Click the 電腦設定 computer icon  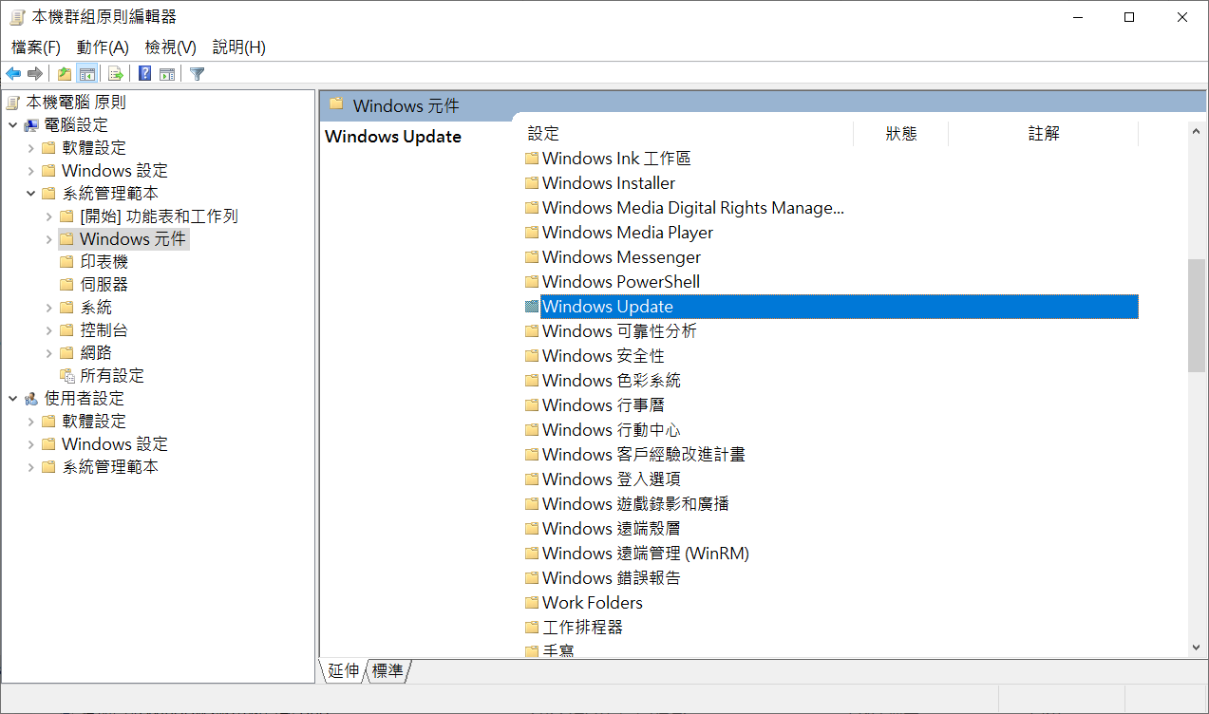(x=31, y=125)
